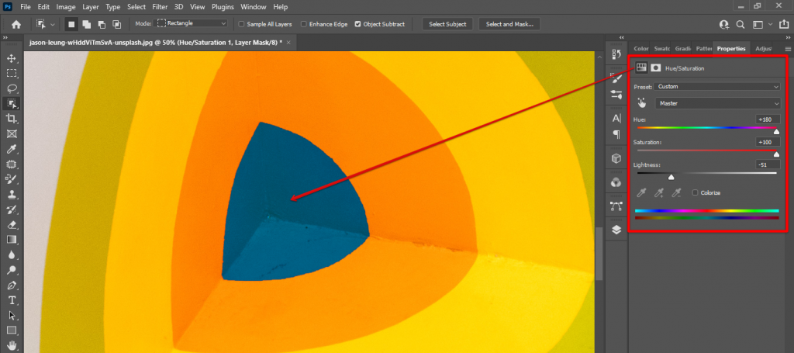The width and height of the screenshot is (794, 353).
Task: Switch to the Swatches panel tab
Action: point(663,48)
